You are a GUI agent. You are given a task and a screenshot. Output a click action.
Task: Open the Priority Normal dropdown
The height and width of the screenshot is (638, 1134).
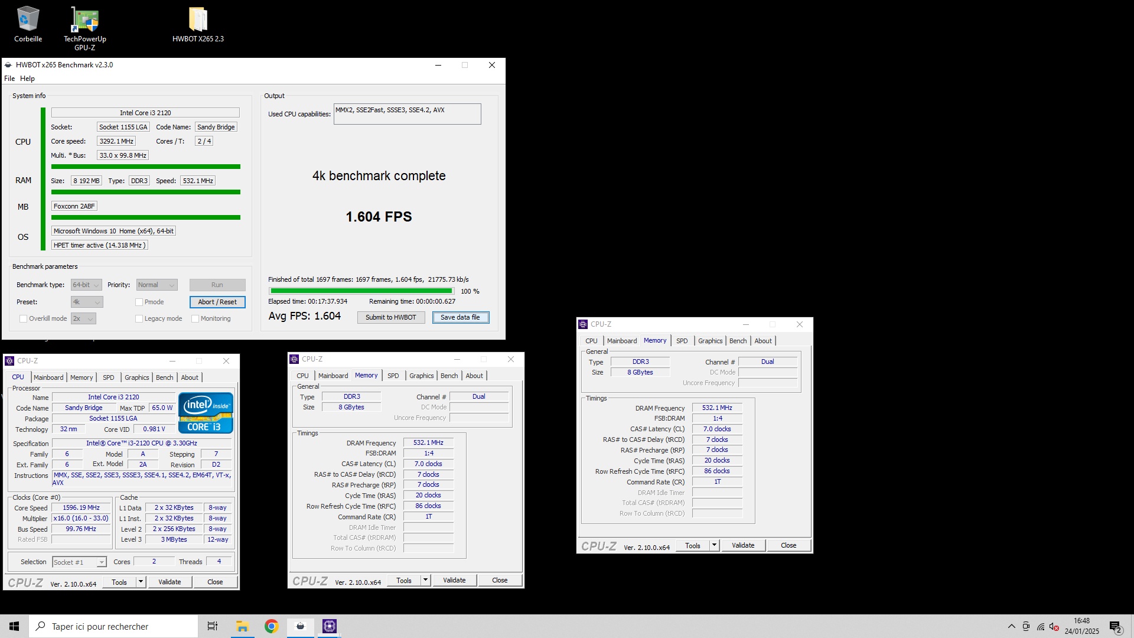pos(157,285)
